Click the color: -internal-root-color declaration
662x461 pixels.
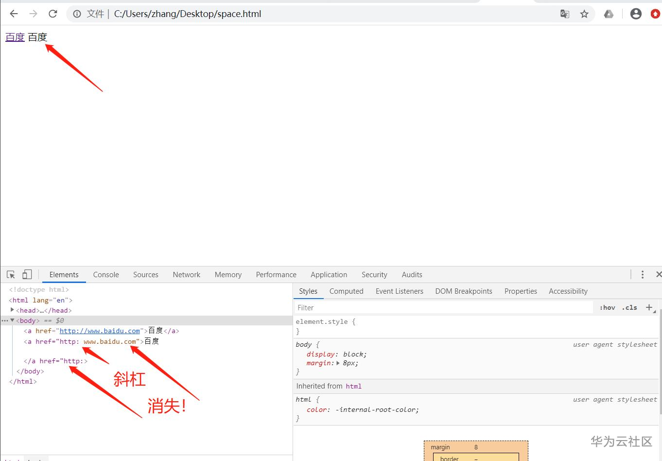(x=363, y=409)
